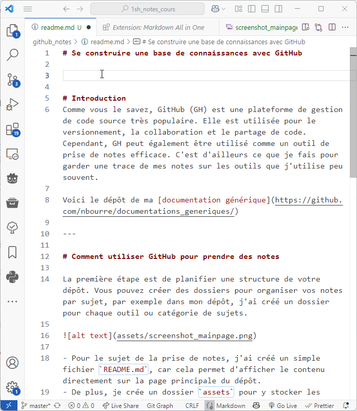The height and width of the screenshot is (411, 357).
Task: Customize the editor layout
Action: [238, 9]
